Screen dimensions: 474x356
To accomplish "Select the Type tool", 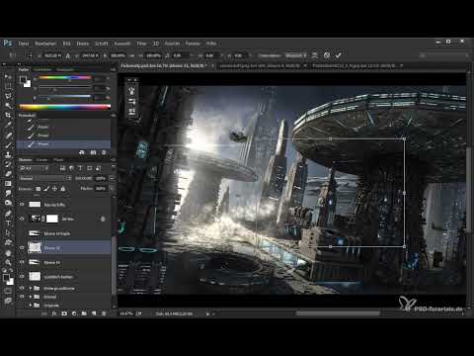I will point(8,223).
